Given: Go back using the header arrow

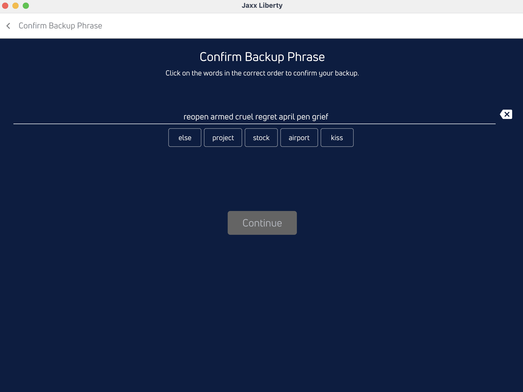Looking at the screenshot, I should pos(8,26).
